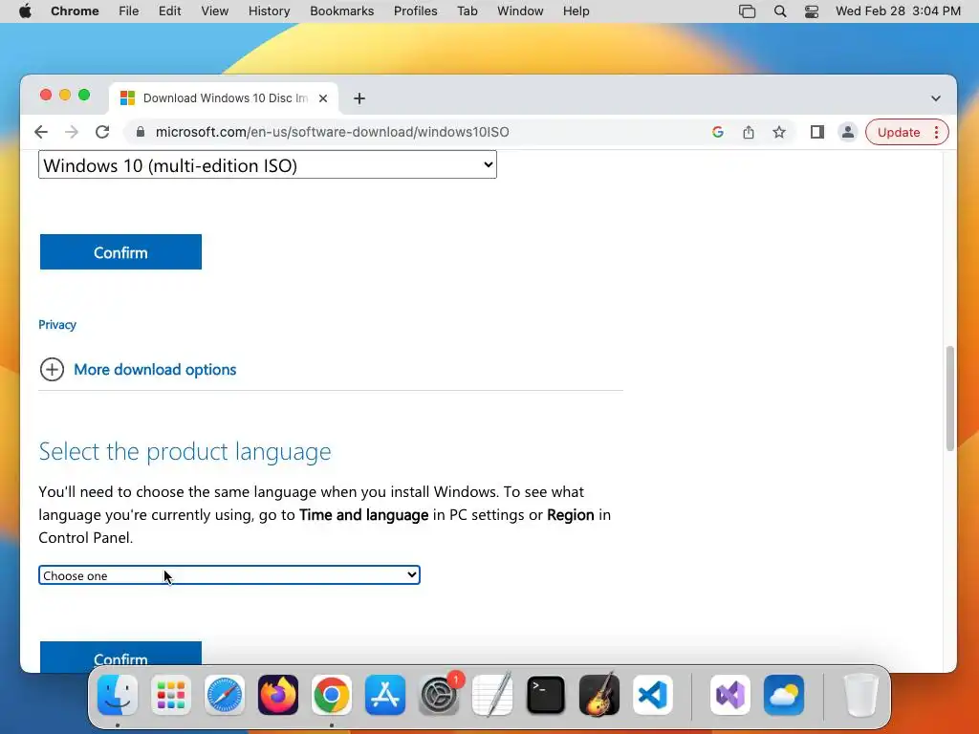Viewport: 979px width, 734px height.
Task: Open Chrome side panel
Action: pyautogui.click(x=817, y=132)
